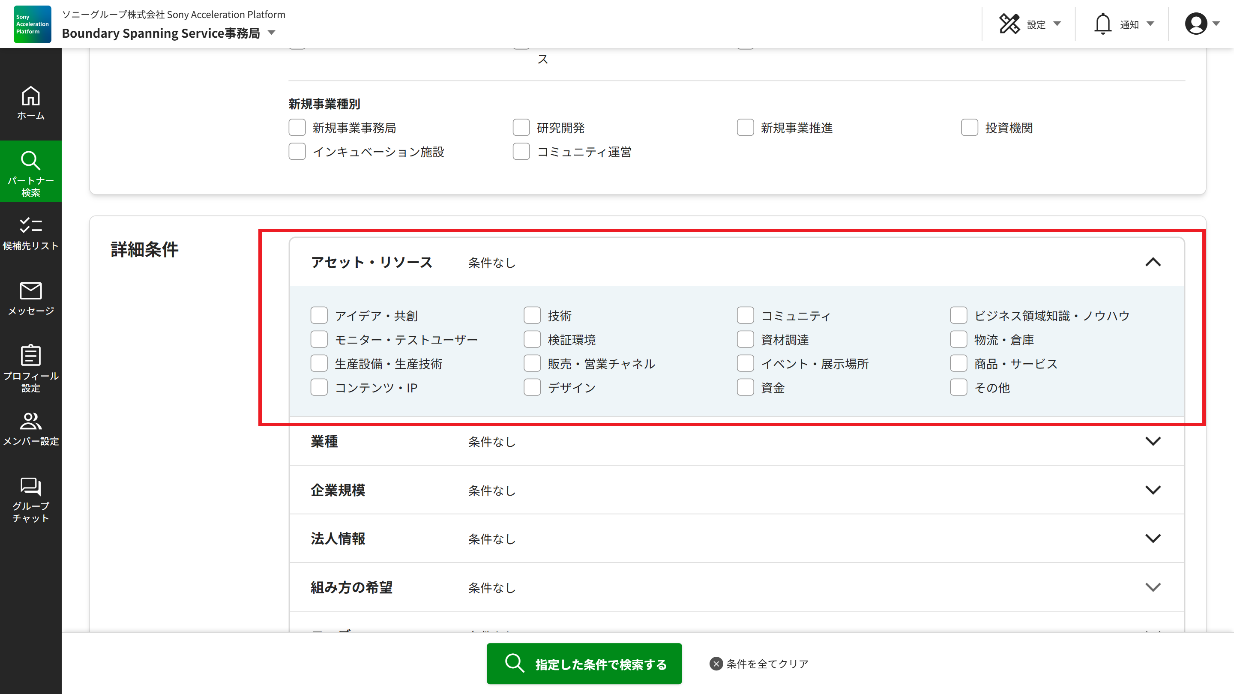Open the ホーム home icon in the sidebar
This screenshot has width=1234, height=694.
(31, 96)
